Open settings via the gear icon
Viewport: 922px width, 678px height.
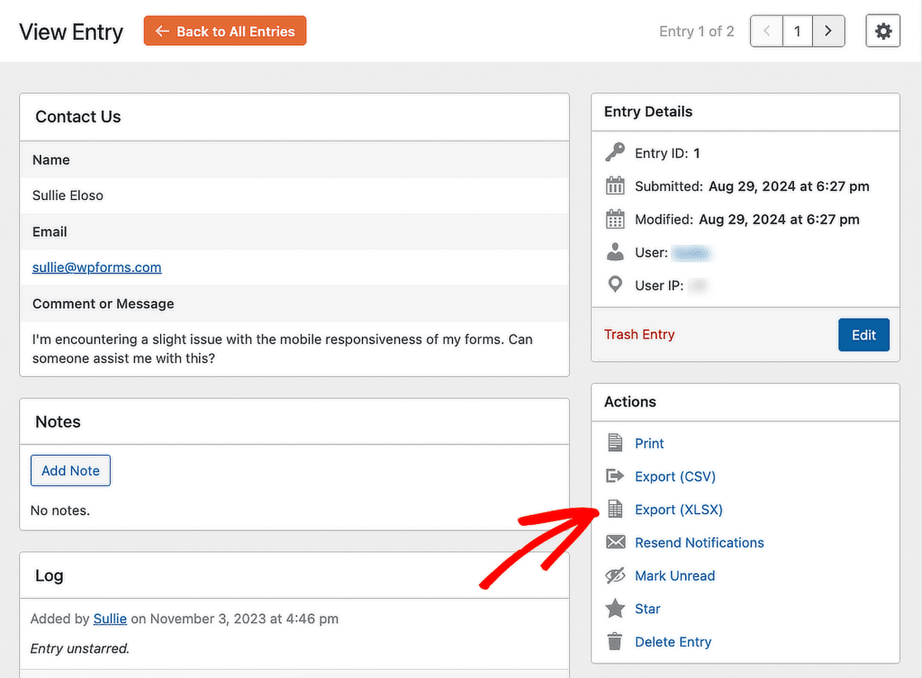point(882,31)
